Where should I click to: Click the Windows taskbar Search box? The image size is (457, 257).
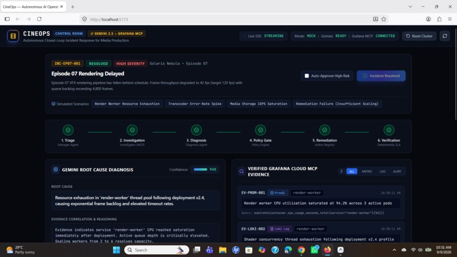tap(156, 250)
